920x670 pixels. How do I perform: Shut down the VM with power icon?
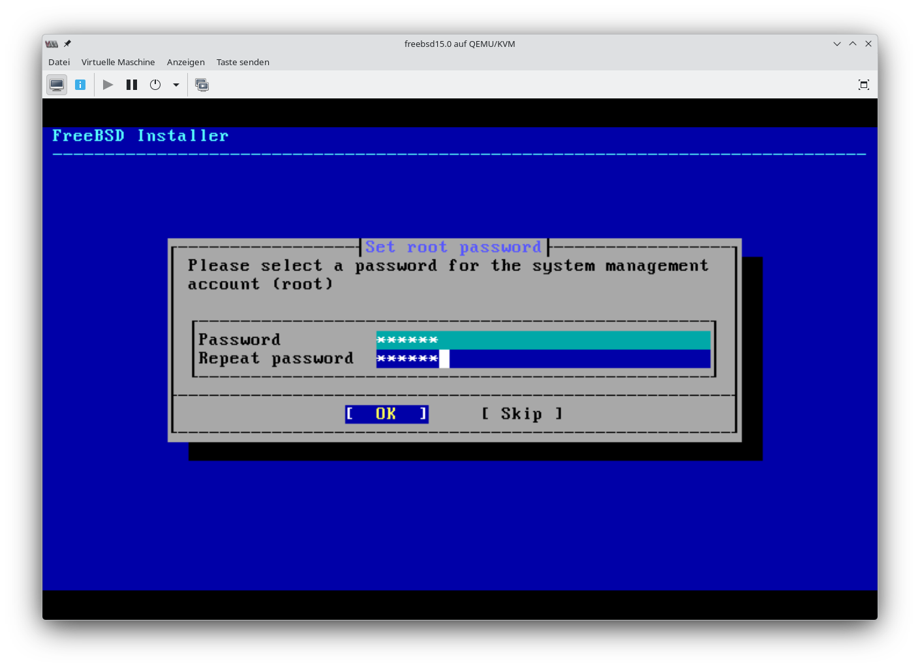point(155,85)
